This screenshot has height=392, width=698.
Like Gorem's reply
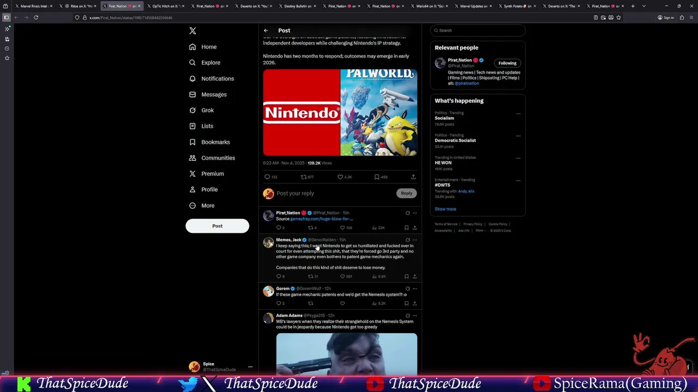coord(342,303)
